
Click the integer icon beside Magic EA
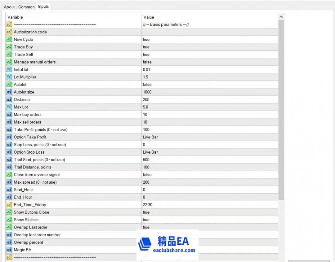9,250
